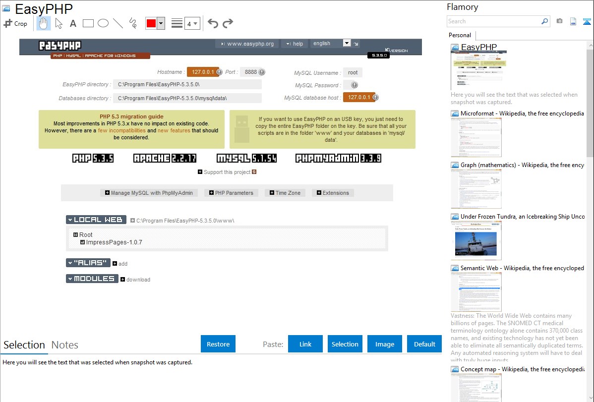This screenshot has width=594, height=402.
Task: Select the rectangle shape tool
Action: coord(88,23)
